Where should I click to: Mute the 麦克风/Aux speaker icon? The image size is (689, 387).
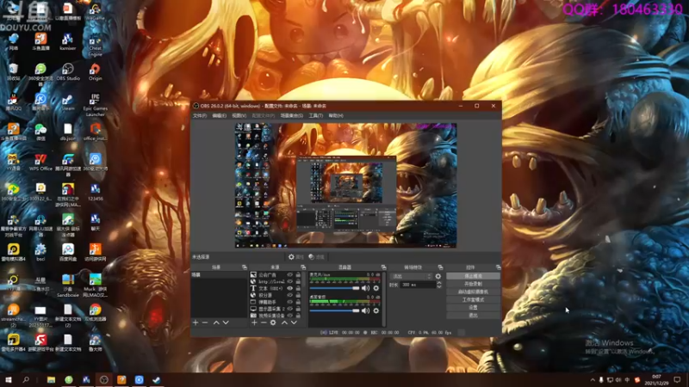[x=365, y=288]
